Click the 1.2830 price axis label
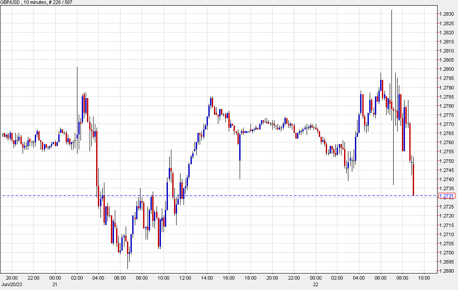Viewport: 458px width, 290px height. [x=447, y=14]
